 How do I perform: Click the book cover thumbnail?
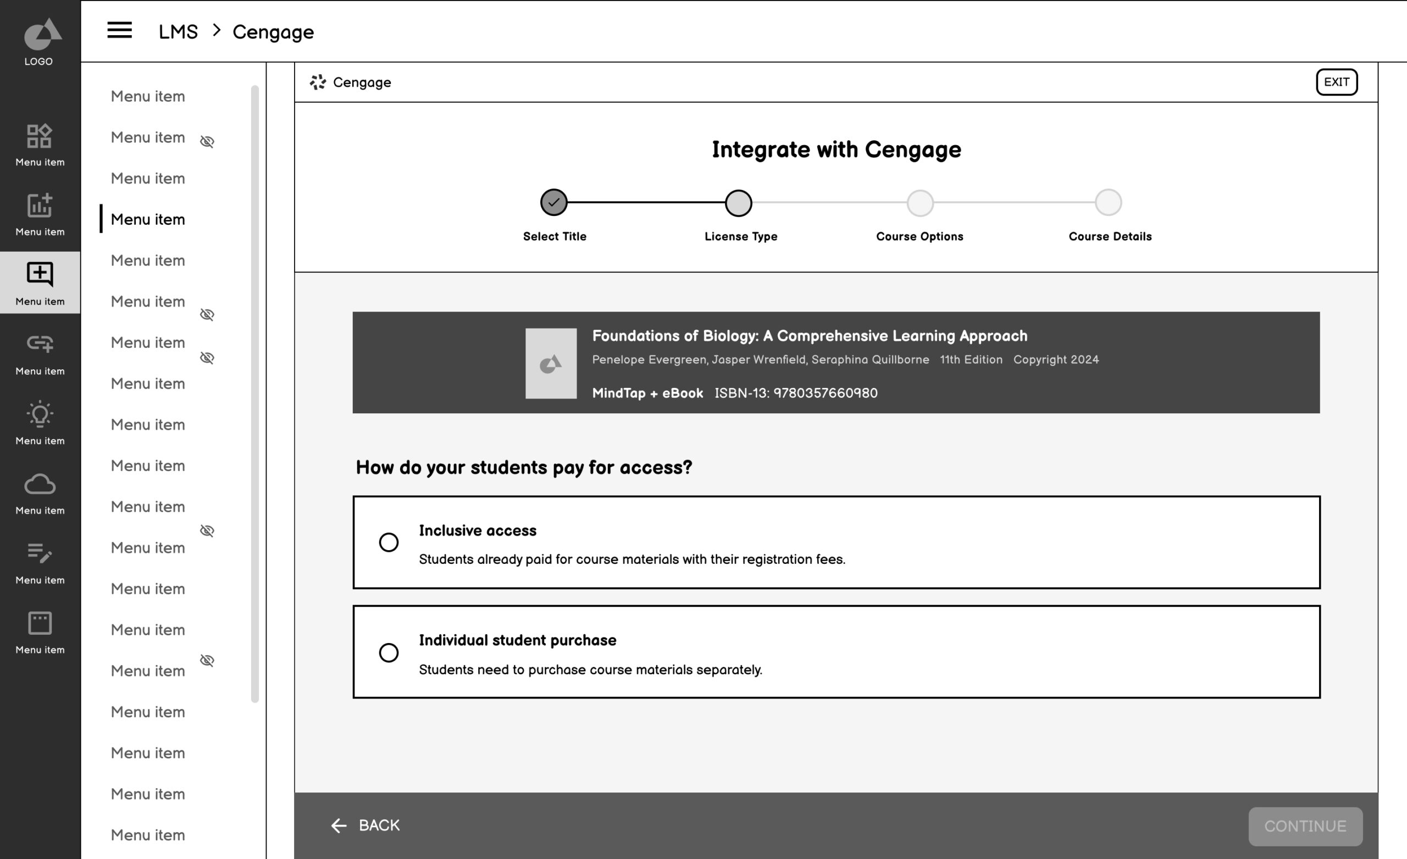click(x=551, y=363)
